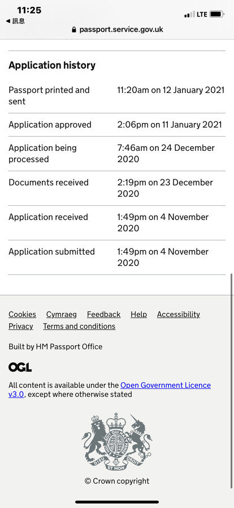Tap the royal coat of arms crest

coord(116,442)
